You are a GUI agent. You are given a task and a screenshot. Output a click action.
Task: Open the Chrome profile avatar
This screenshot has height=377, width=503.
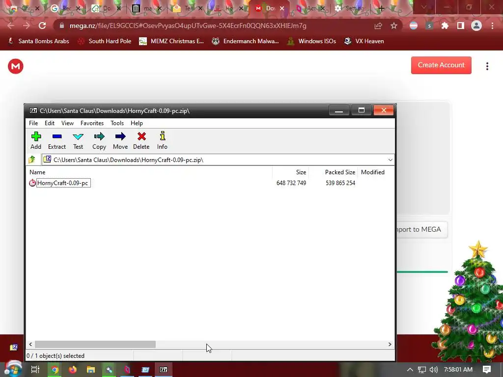click(x=476, y=26)
